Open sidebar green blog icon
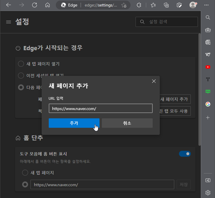This screenshot has width=215, height=198. pyautogui.click(x=208, y=91)
